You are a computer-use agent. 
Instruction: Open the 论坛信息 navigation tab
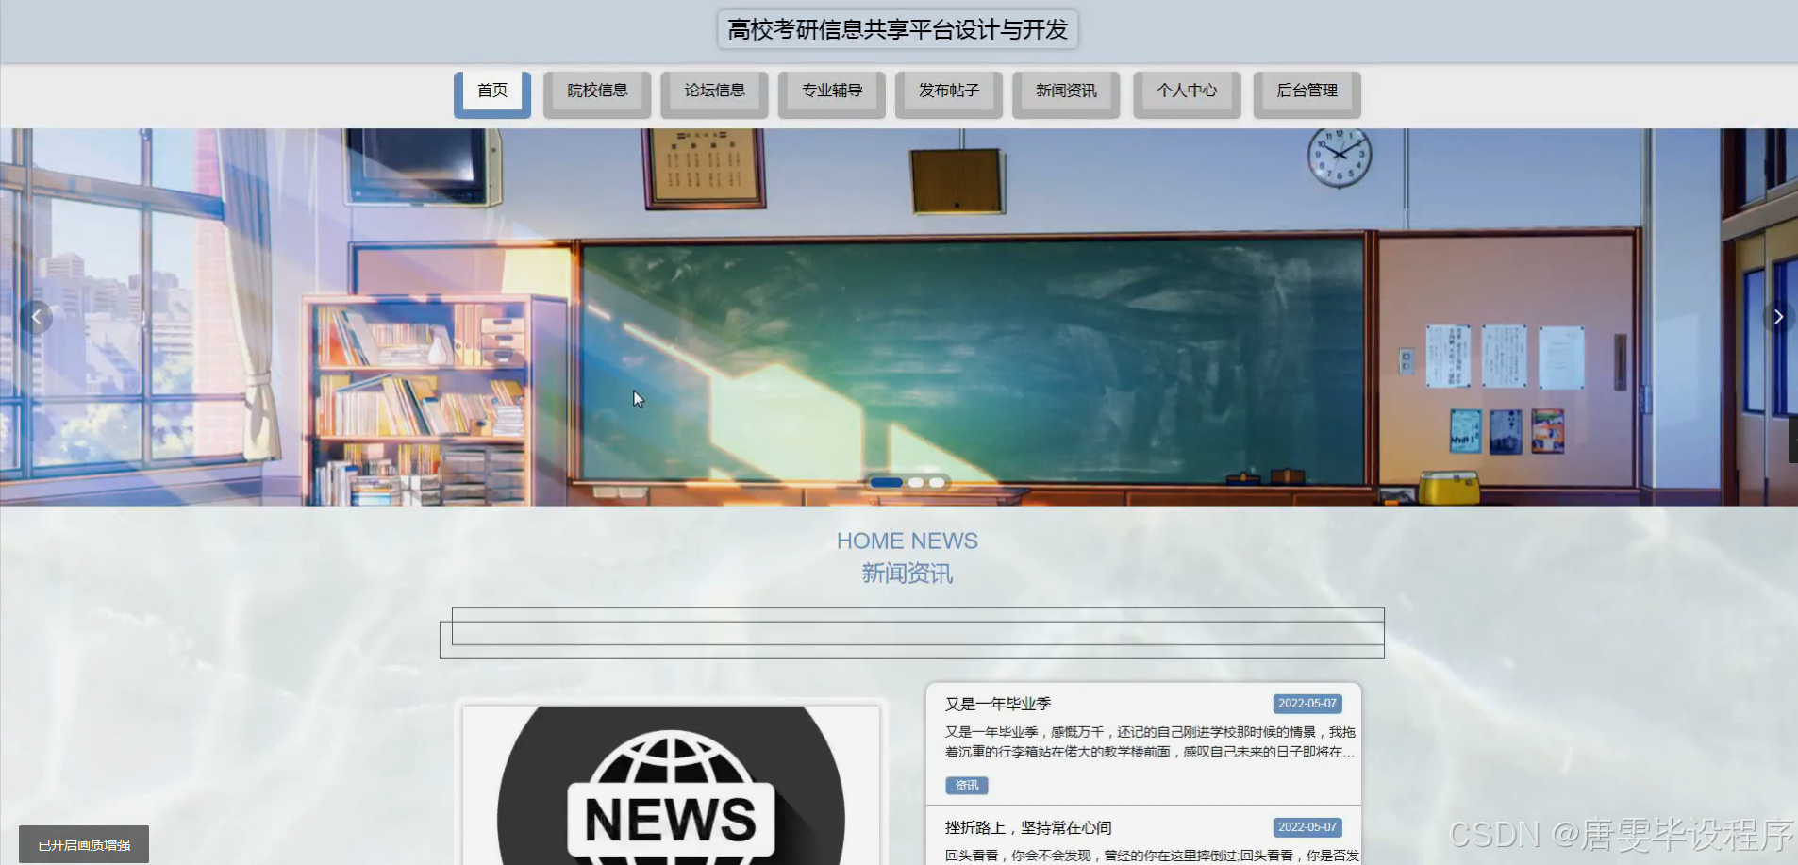pos(714,94)
